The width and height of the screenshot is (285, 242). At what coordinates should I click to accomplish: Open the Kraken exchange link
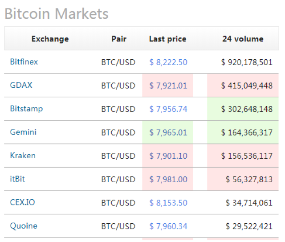pos(23,156)
